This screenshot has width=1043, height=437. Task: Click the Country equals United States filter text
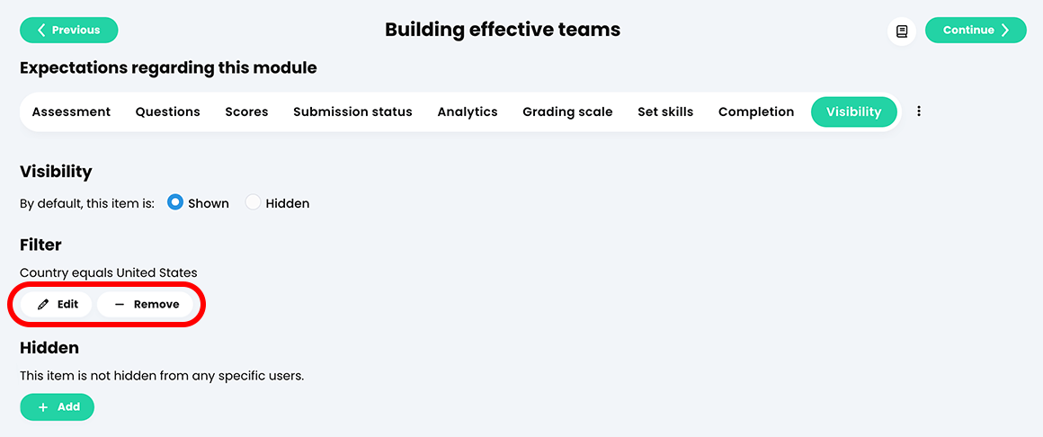click(109, 272)
